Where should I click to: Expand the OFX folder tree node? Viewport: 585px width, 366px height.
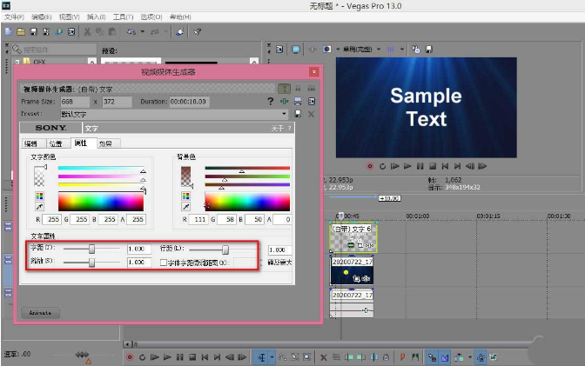tap(17, 63)
